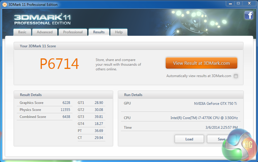Click the Combined Score value 6438
258x162 pixels.
click(x=66, y=117)
